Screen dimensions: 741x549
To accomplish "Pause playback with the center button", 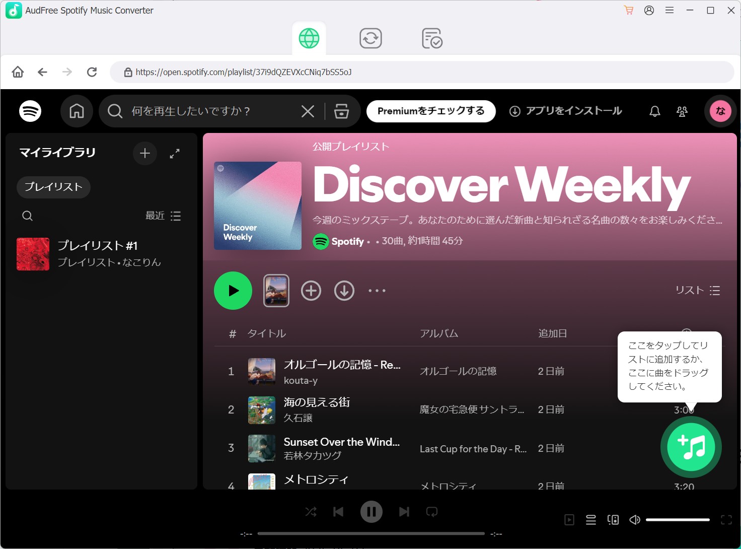I will coord(372,512).
